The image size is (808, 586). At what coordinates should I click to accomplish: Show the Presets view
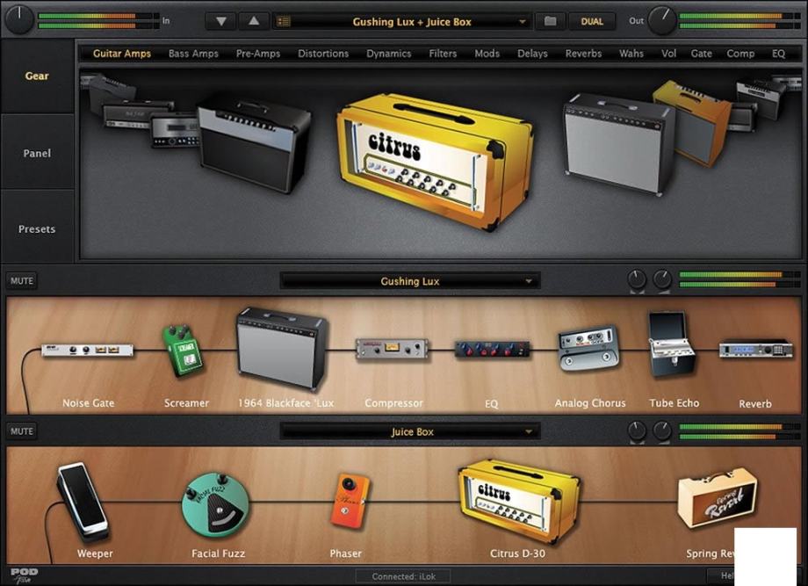[x=37, y=228]
